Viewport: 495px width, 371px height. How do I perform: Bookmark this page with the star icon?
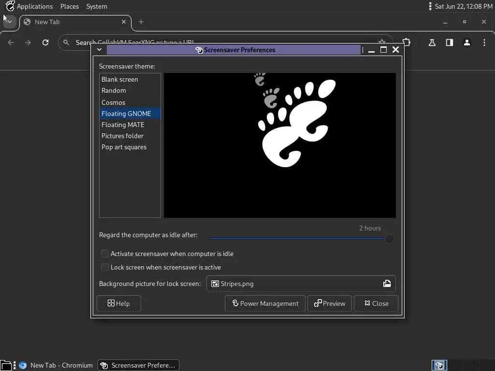[x=382, y=42]
